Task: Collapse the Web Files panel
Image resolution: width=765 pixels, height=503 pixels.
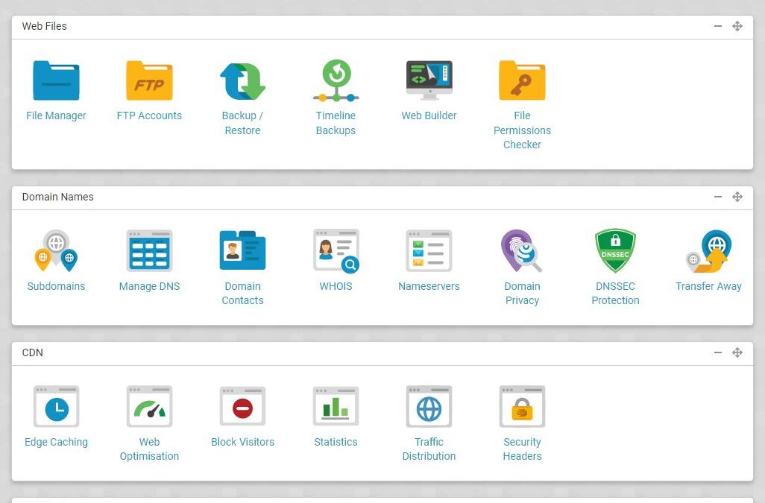Action: (718, 26)
